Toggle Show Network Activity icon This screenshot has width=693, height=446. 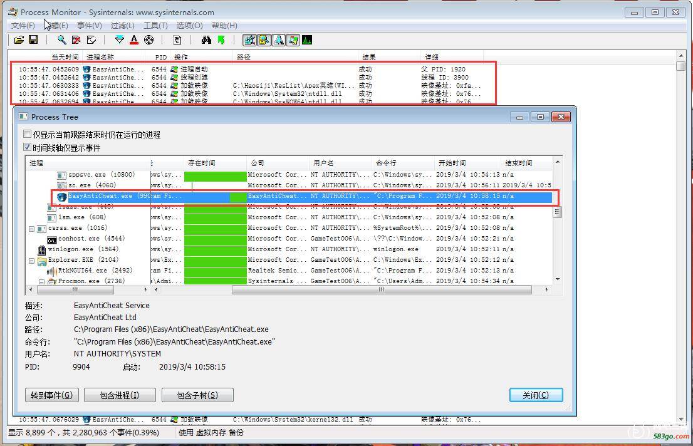[x=278, y=40]
